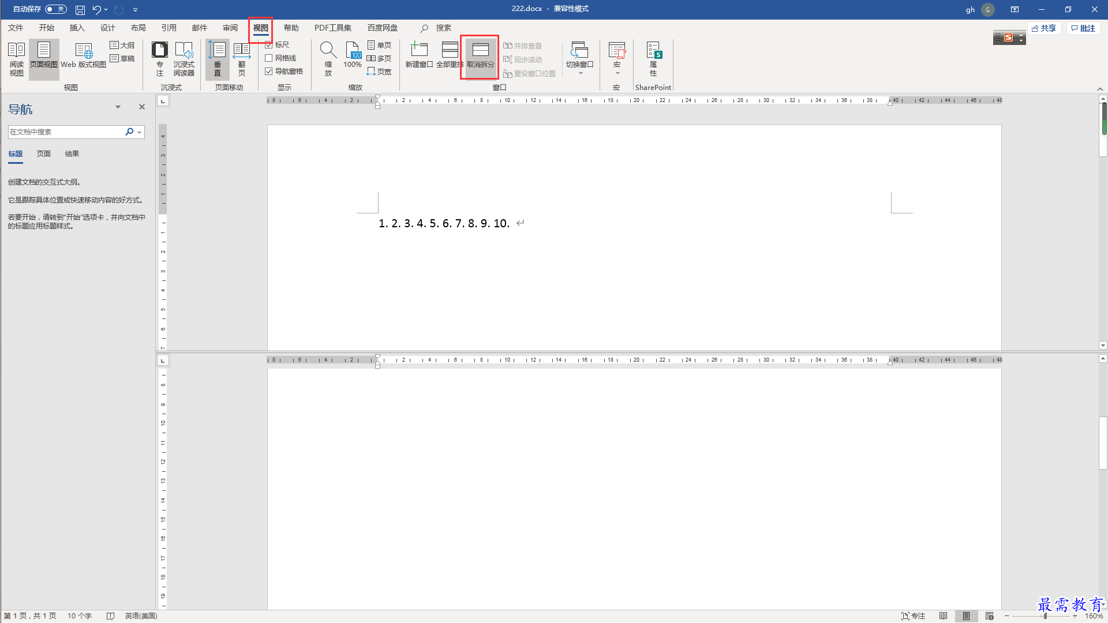The height and width of the screenshot is (623, 1108).
Task: Select 页面 tab in navigation pane
Action: (44, 154)
